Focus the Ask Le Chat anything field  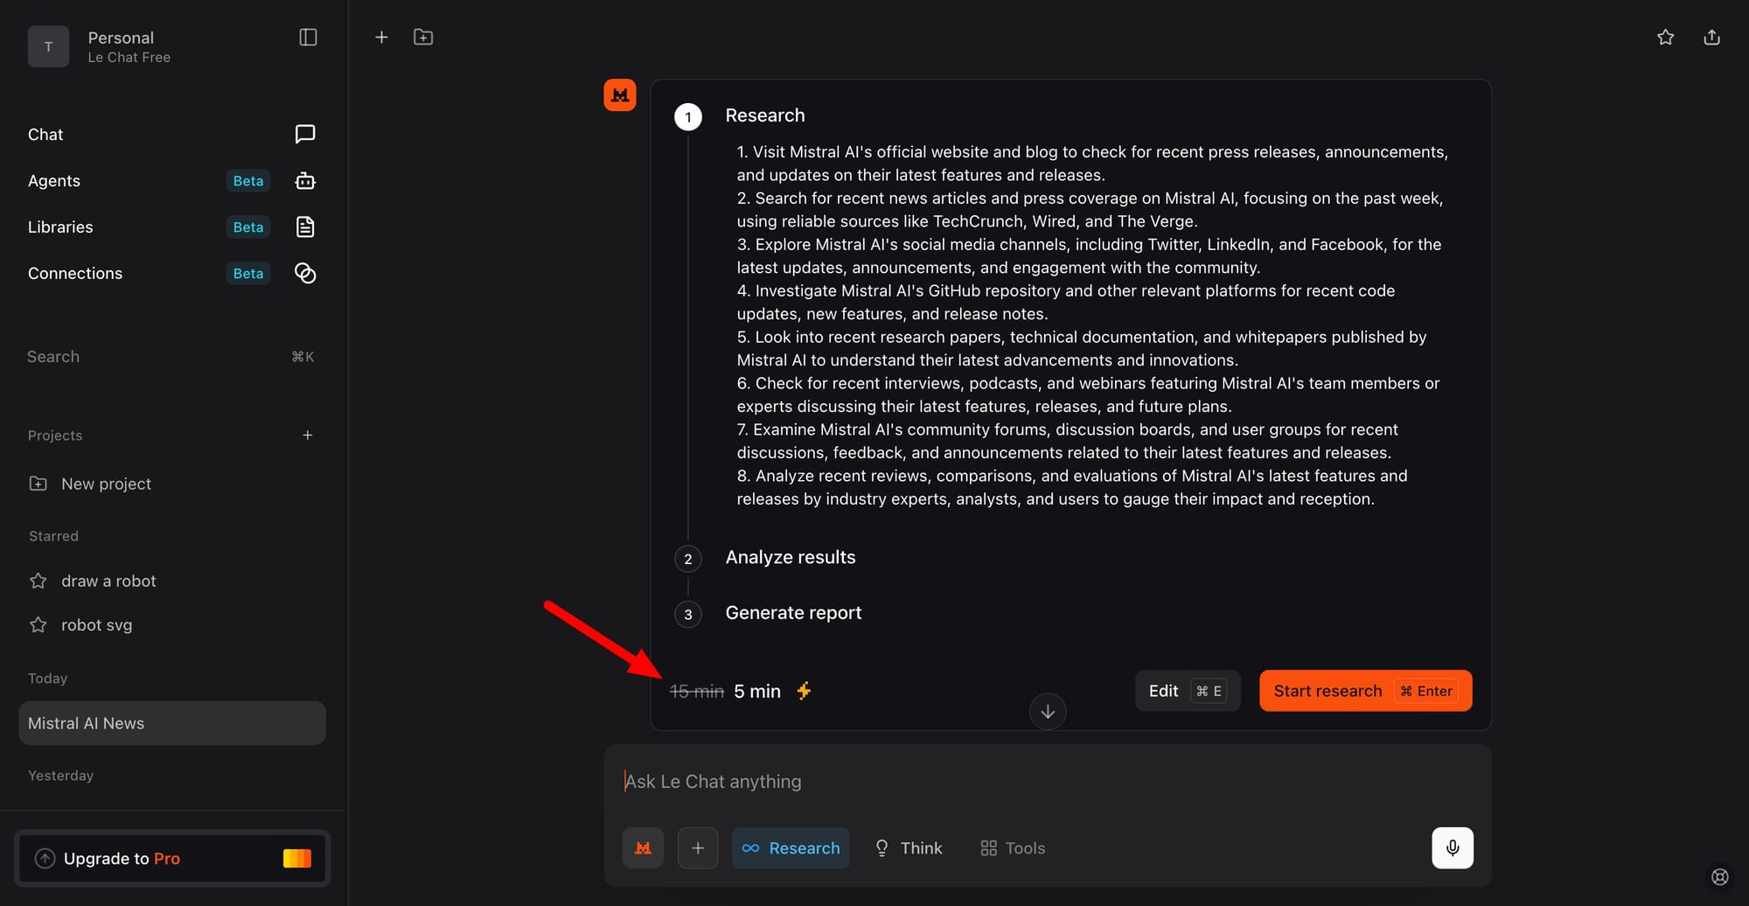click(1047, 781)
